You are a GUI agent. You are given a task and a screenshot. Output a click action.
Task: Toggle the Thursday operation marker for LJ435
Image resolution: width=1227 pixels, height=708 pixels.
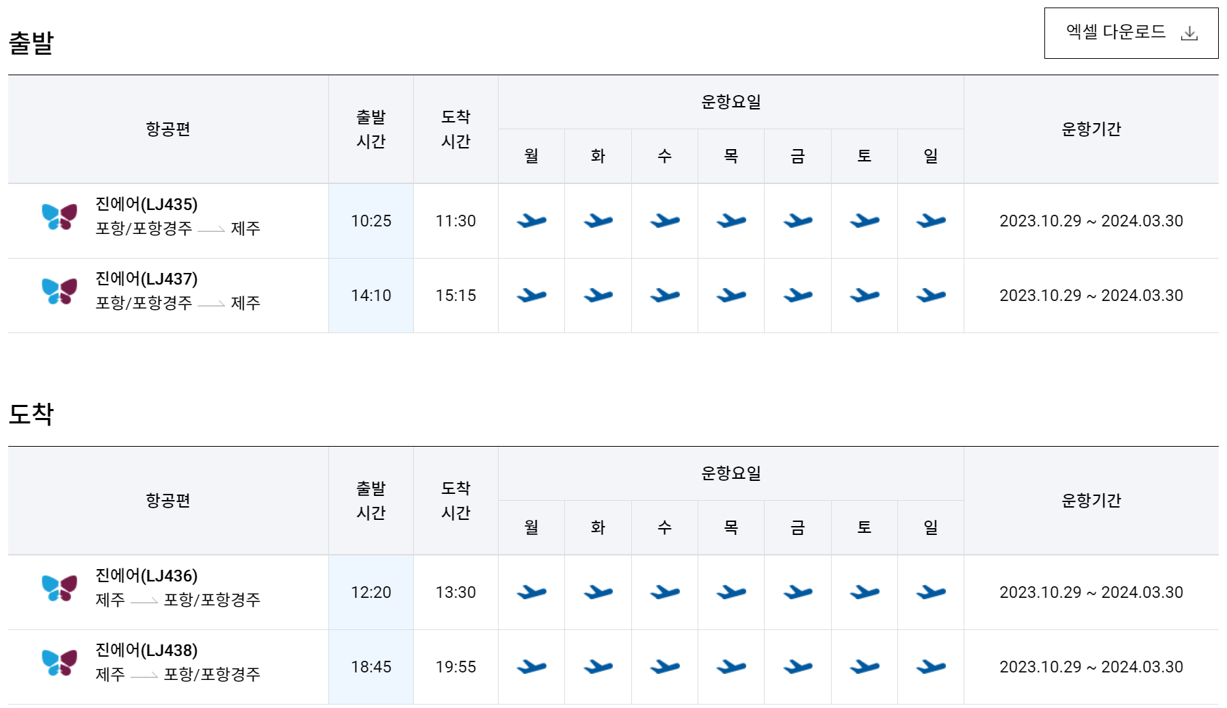coord(730,220)
